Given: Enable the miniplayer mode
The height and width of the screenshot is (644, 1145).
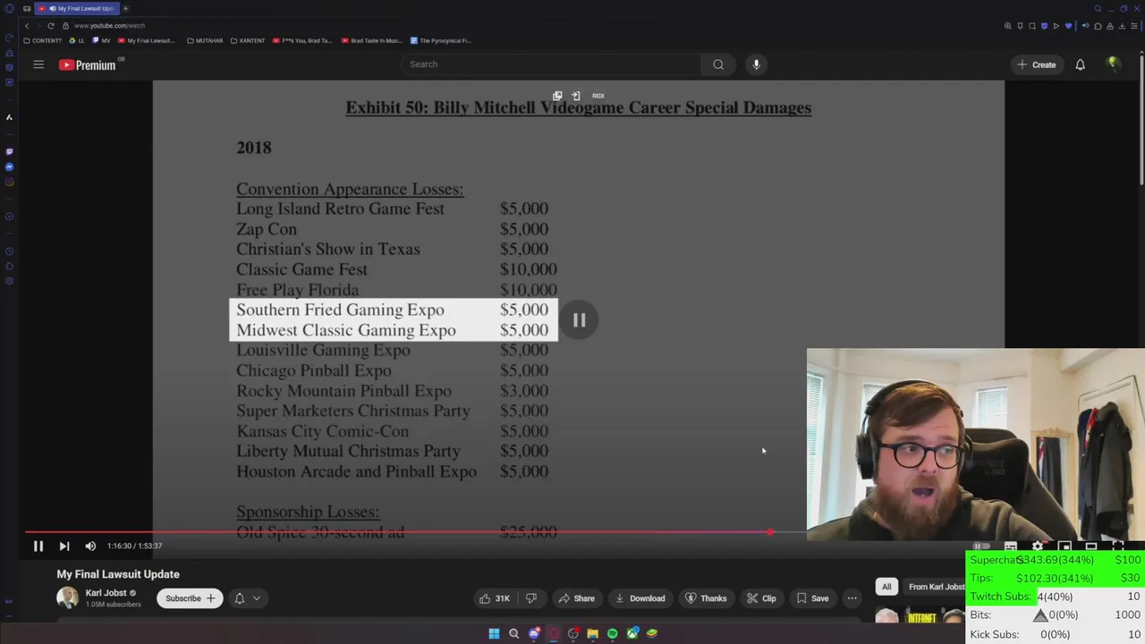Looking at the screenshot, I should click(x=1064, y=546).
